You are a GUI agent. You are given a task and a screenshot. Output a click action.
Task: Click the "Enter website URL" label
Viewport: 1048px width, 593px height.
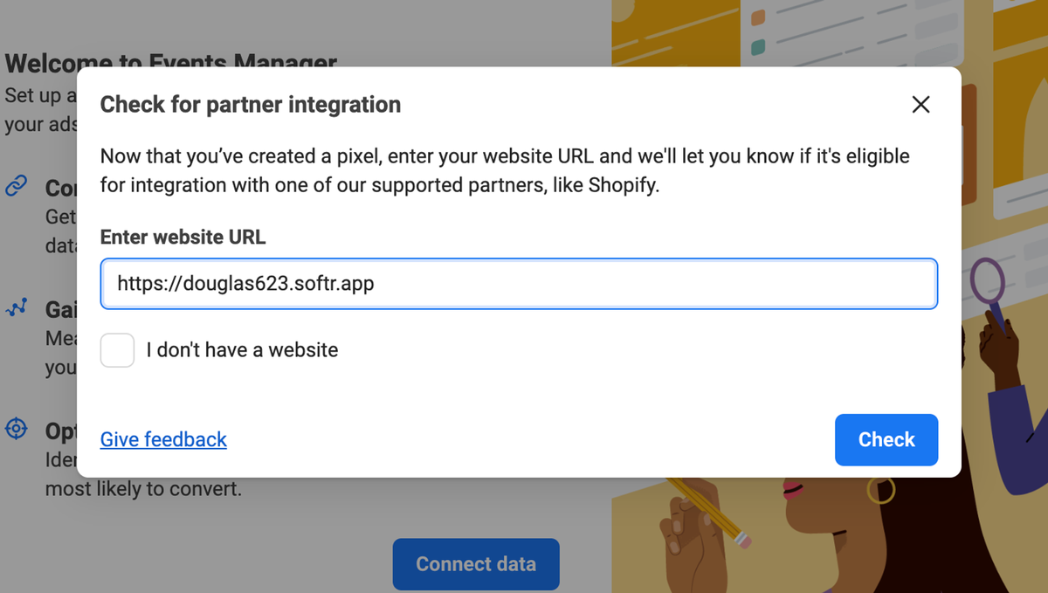tap(183, 237)
